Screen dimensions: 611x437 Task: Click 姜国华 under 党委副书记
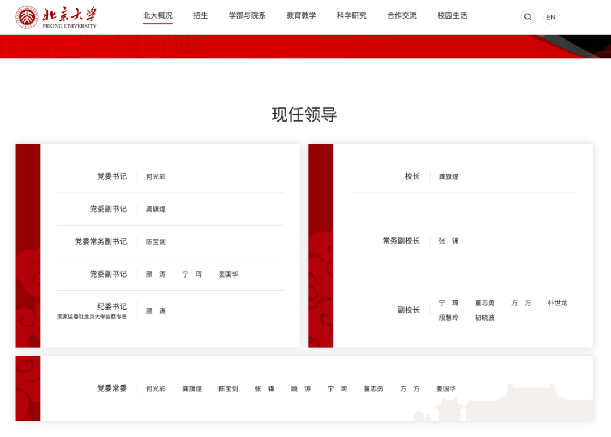[x=227, y=274]
